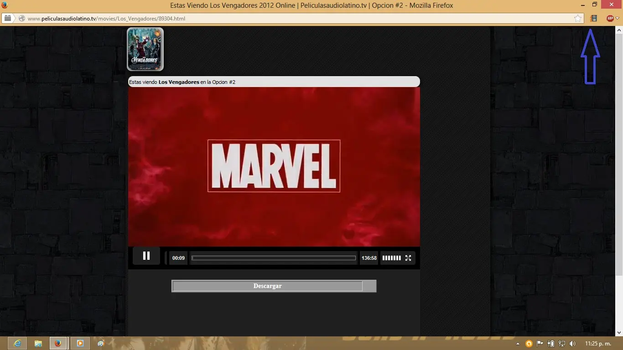623x350 pixels.
Task: Seek within the video progress bar
Action: (274, 258)
